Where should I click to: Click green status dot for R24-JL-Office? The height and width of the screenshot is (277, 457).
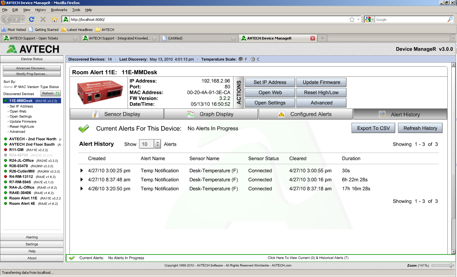[5, 161]
